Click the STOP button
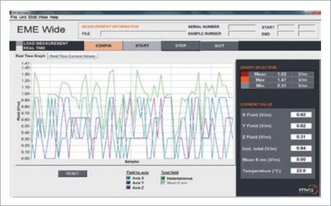 180,46
